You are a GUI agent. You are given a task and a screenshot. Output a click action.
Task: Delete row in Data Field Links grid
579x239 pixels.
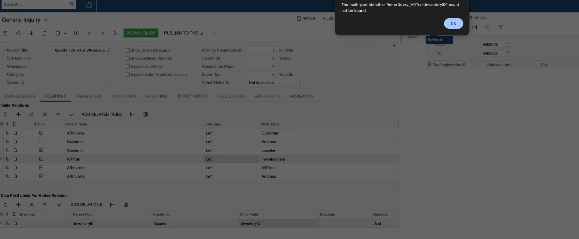point(32,205)
